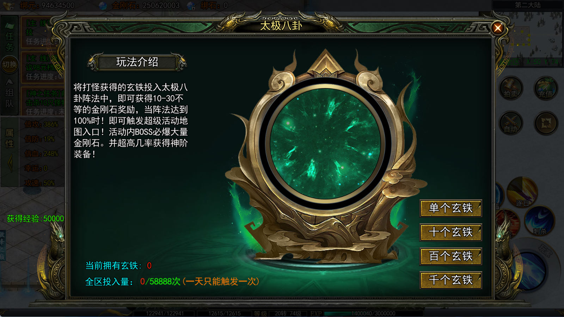Click the 切换 switch round button
Viewport: 564px width, 317px height.
click(x=10, y=65)
